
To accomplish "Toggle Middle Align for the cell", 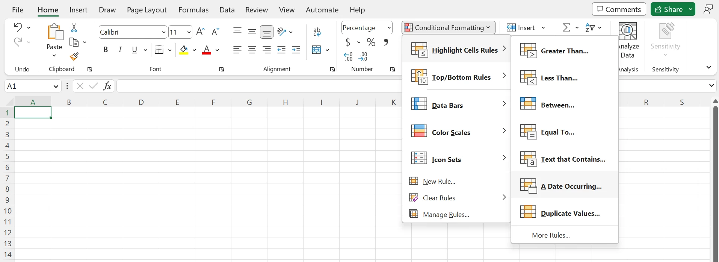I will point(252,32).
